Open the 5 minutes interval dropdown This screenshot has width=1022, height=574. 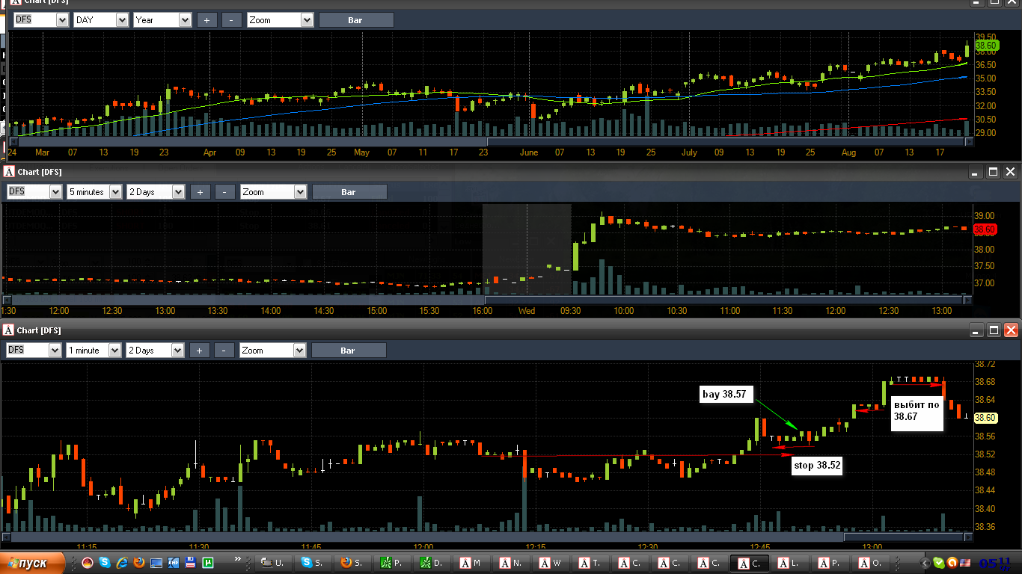click(94, 192)
